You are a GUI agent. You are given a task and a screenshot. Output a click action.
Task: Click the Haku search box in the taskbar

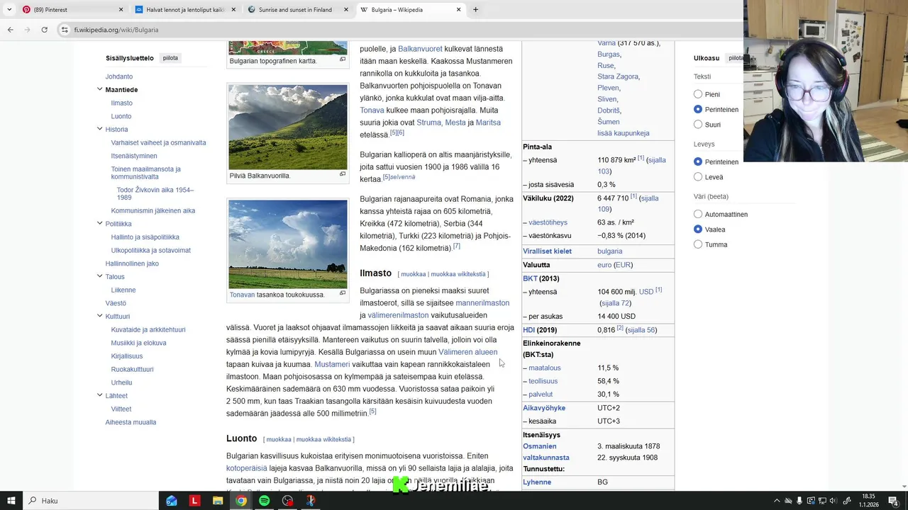[91, 501]
